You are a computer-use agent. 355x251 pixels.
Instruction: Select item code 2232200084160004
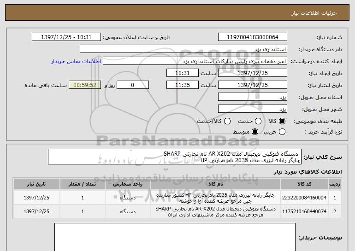coord(304,198)
